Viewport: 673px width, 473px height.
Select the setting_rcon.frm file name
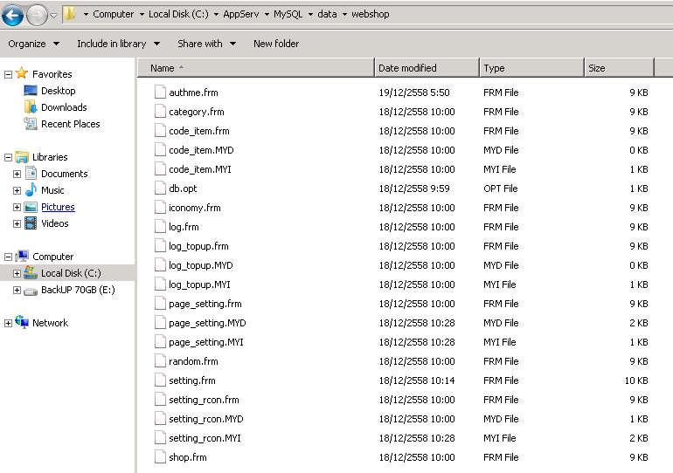pos(204,400)
